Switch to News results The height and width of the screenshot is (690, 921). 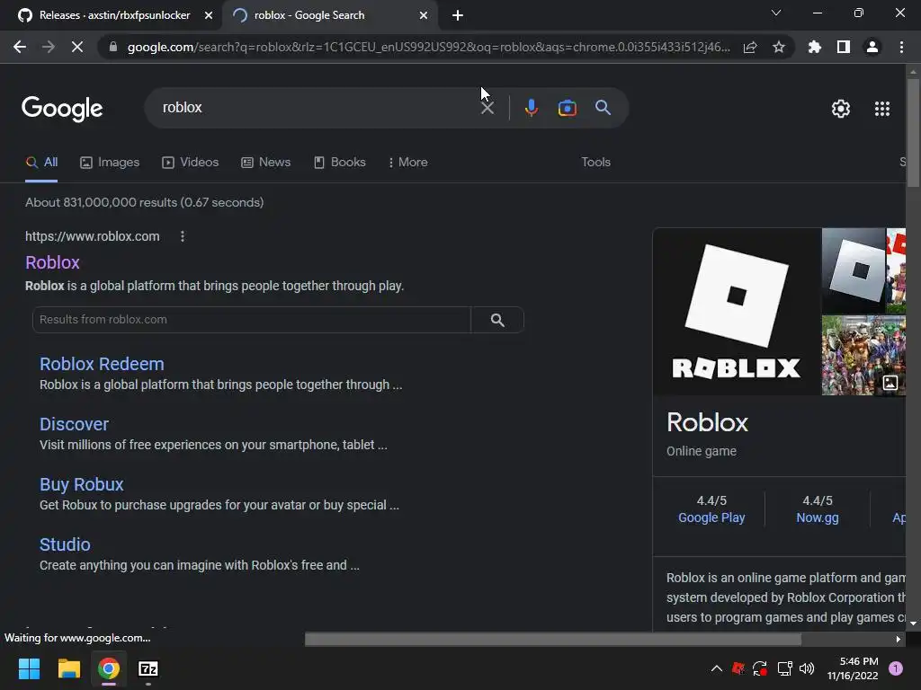pos(265,163)
